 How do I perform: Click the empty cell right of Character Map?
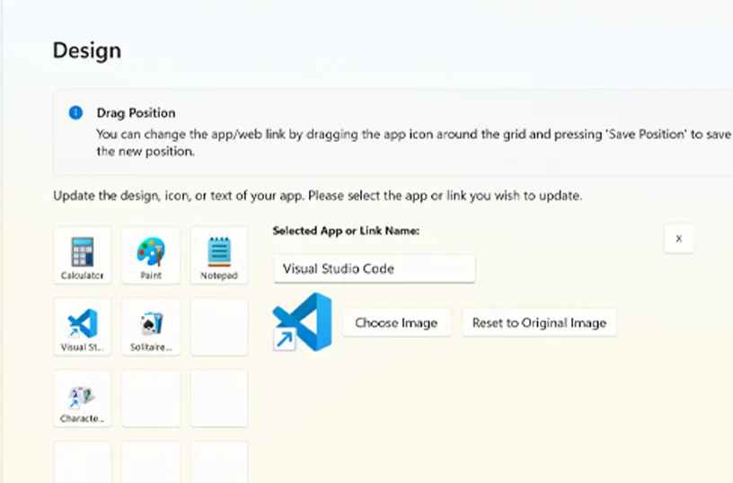[x=151, y=399]
